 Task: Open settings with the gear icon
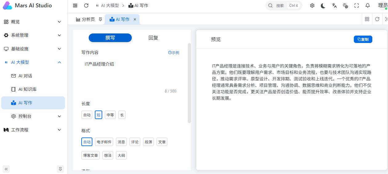[312, 6]
